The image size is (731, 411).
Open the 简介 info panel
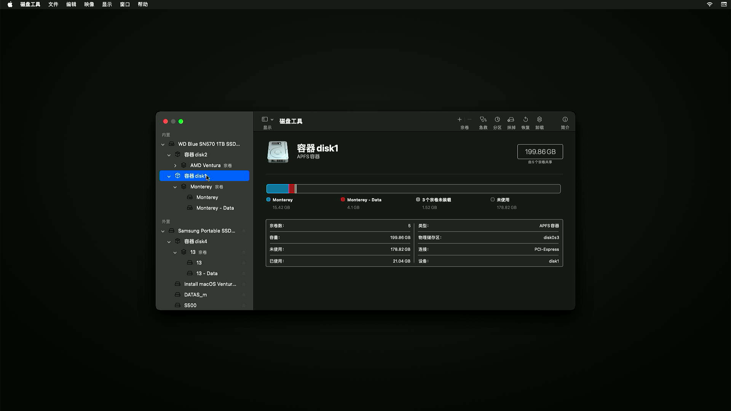click(x=565, y=123)
